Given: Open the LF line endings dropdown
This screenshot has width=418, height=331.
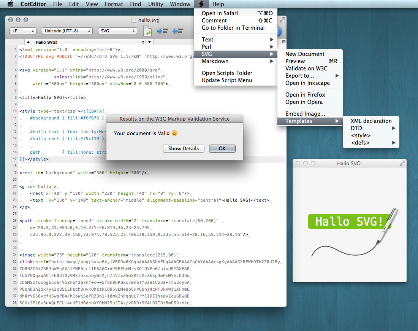Looking at the screenshot, I should click(x=23, y=31).
